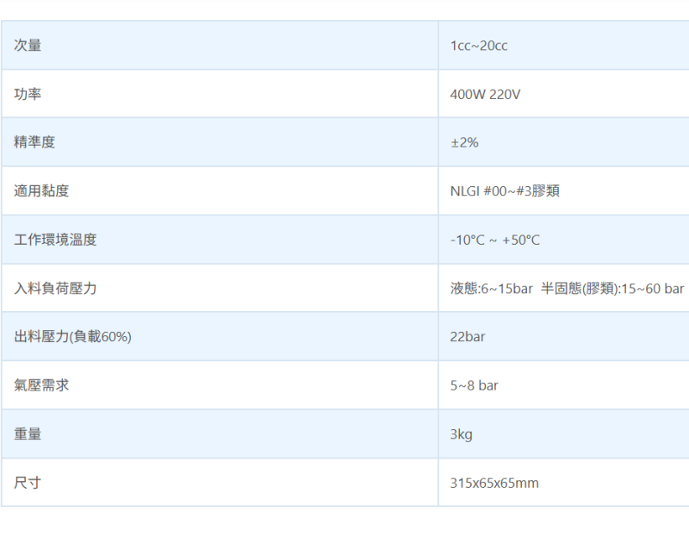Click the 功率 label cell
The image size is (689, 549).
(x=28, y=94)
